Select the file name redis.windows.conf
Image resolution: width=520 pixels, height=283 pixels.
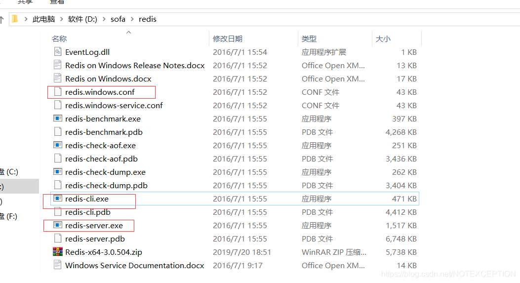click(100, 92)
